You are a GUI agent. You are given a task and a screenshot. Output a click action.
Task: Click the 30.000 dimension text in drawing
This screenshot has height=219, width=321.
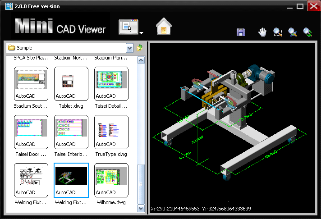pyautogui.click(x=197, y=140)
